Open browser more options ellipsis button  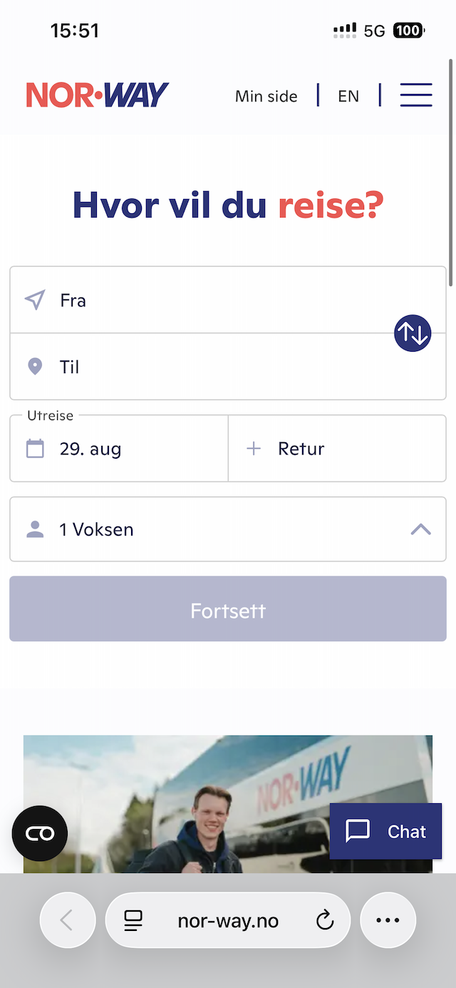tap(388, 920)
